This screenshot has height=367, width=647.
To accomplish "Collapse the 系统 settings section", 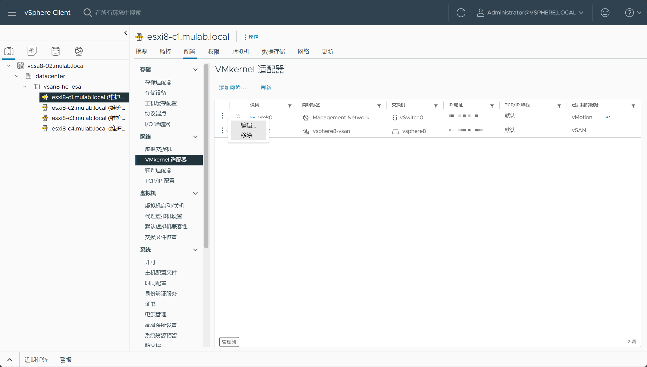I will click(195, 250).
